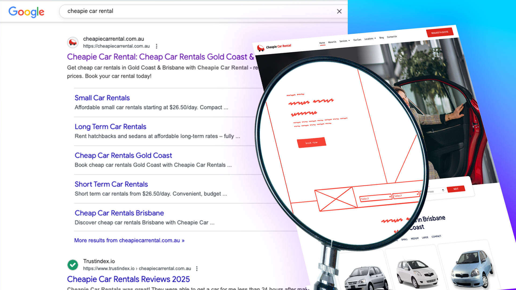
Task: Click into the Google search field
Action: click(x=188, y=11)
